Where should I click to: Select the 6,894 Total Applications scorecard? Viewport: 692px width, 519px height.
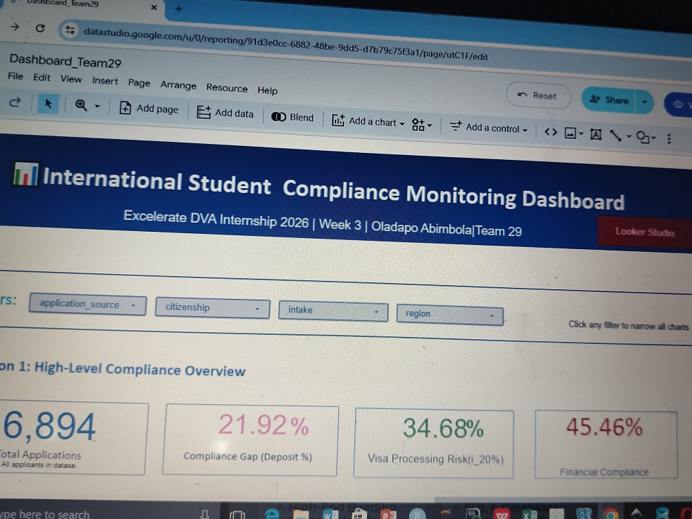pos(73,437)
